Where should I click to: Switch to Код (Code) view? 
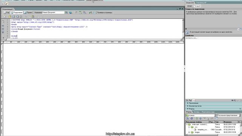6,12
